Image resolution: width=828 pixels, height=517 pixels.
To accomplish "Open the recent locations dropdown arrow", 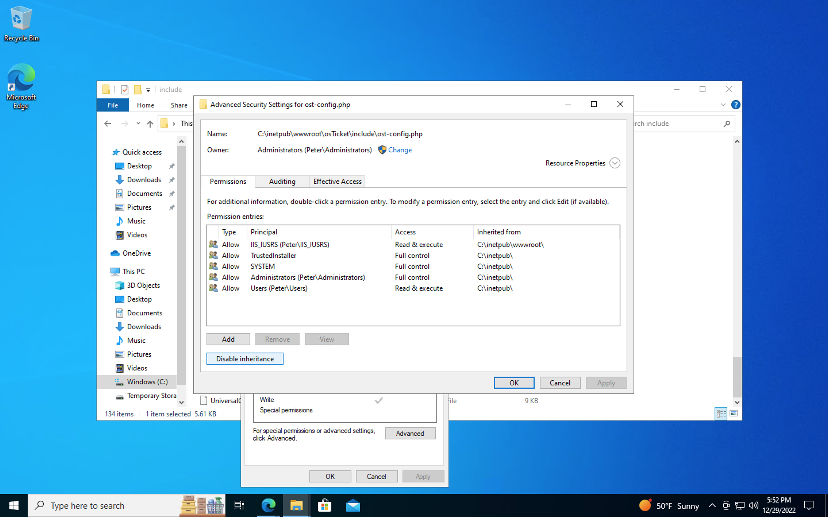I will pyautogui.click(x=138, y=124).
